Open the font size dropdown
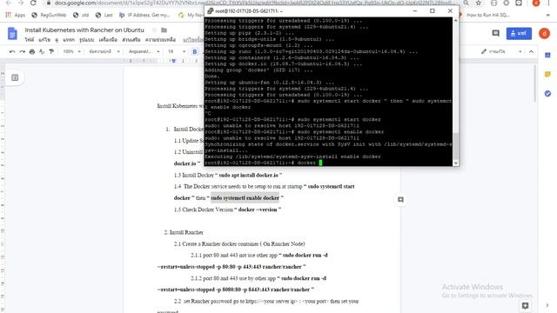The height and width of the screenshot is (313, 557). (177, 52)
